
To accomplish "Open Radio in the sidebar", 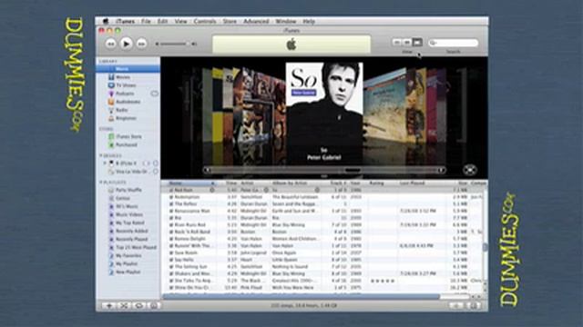I will click(121, 110).
